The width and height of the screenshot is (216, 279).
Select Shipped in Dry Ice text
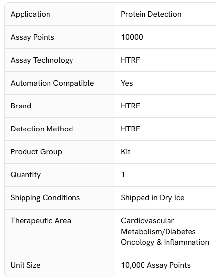click(153, 198)
